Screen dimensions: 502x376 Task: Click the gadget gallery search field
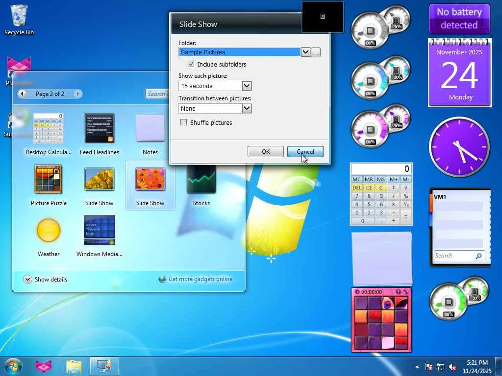click(x=157, y=94)
